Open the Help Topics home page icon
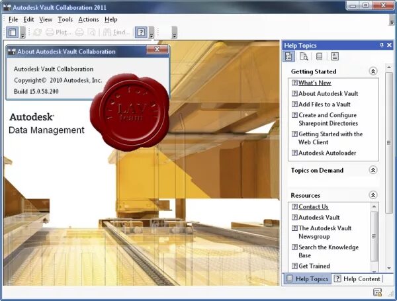 (288, 56)
